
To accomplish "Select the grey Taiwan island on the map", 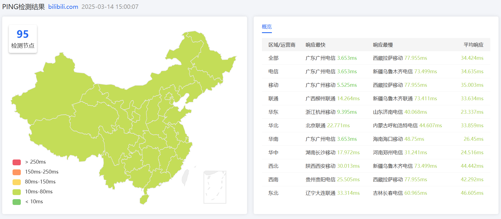I will [185, 177].
